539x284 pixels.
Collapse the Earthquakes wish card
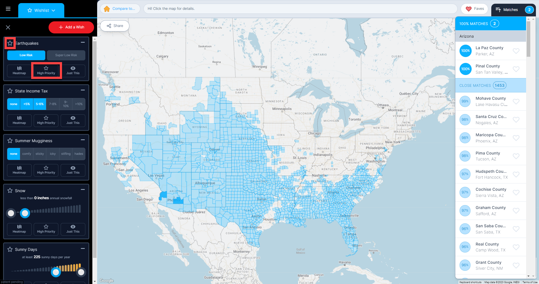pos(83,42)
